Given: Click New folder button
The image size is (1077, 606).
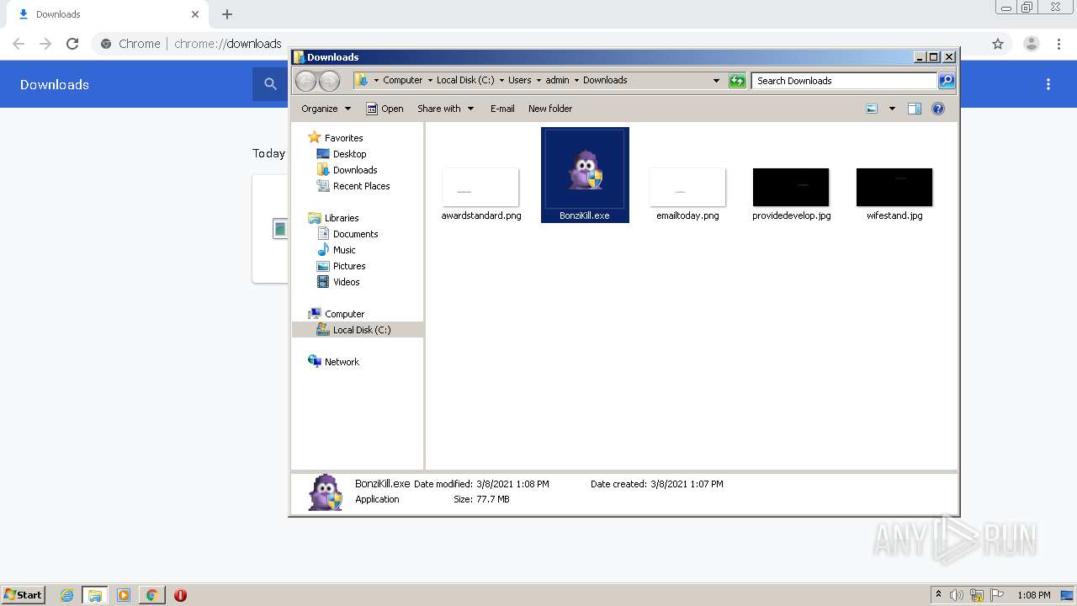Looking at the screenshot, I should pyautogui.click(x=550, y=109).
